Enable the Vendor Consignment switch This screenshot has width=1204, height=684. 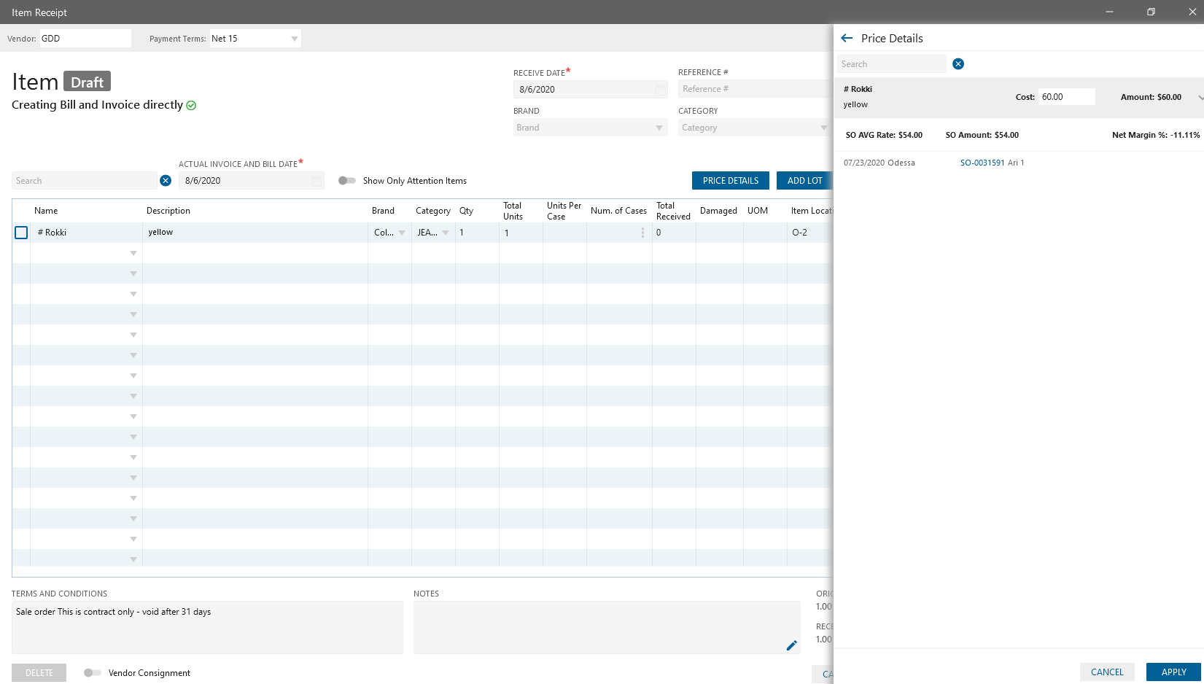click(x=93, y=673)
